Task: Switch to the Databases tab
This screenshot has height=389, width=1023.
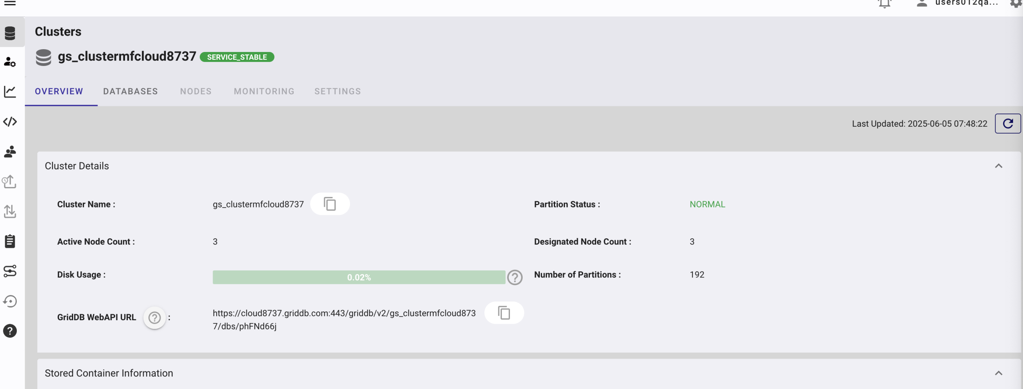Action: coord(130,92)
